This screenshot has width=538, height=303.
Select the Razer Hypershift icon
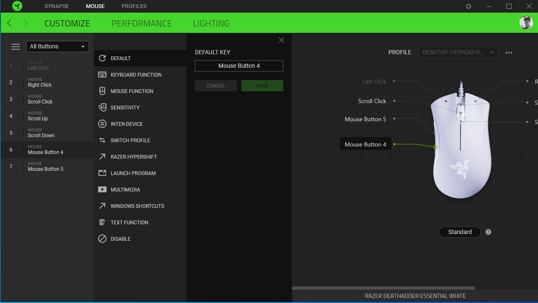[102, 157]
